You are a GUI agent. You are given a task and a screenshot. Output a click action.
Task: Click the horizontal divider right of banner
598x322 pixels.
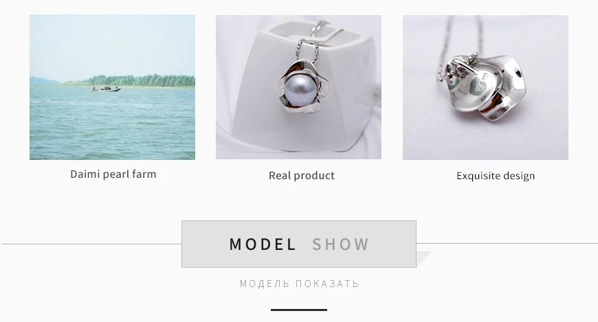tap(507, 243)
